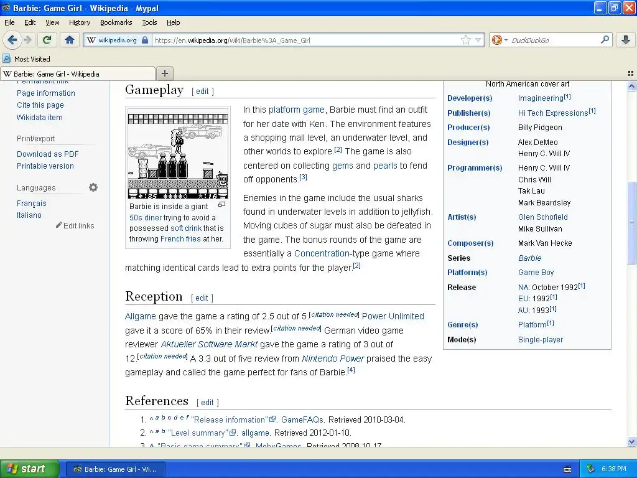Open the list all tabs button
The width and height of the screenshot is (637, 478).
630,73
